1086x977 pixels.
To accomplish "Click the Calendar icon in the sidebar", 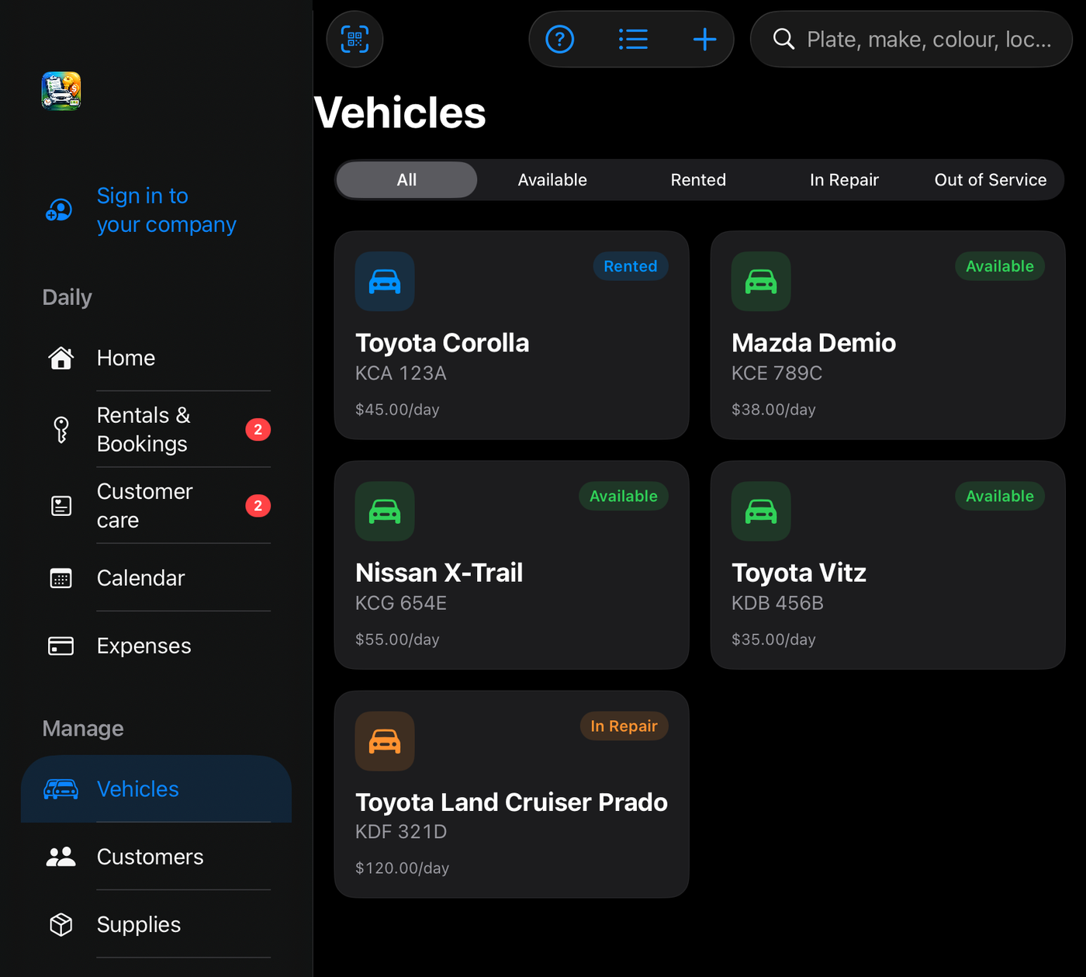I will pos(61,578).
